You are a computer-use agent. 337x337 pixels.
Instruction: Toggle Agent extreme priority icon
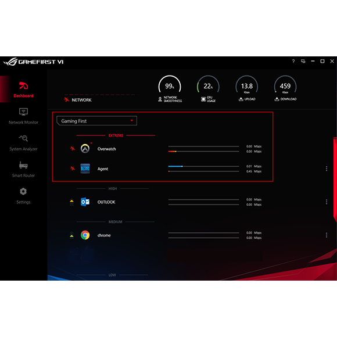point(73,168)
